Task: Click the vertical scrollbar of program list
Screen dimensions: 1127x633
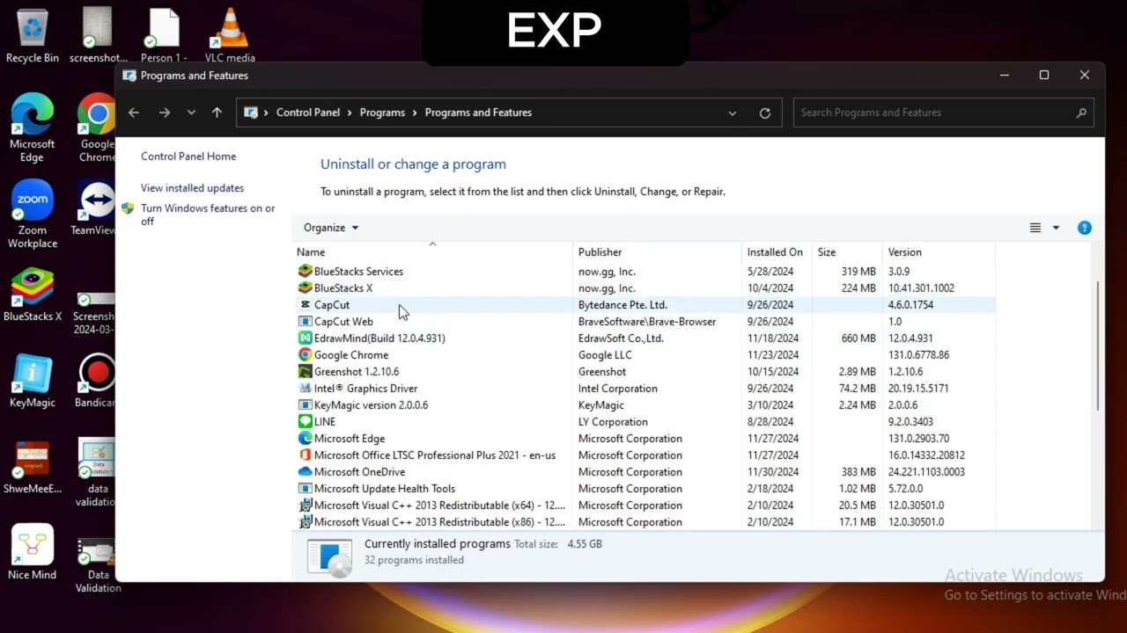Action: click(x=1098, y=346)
